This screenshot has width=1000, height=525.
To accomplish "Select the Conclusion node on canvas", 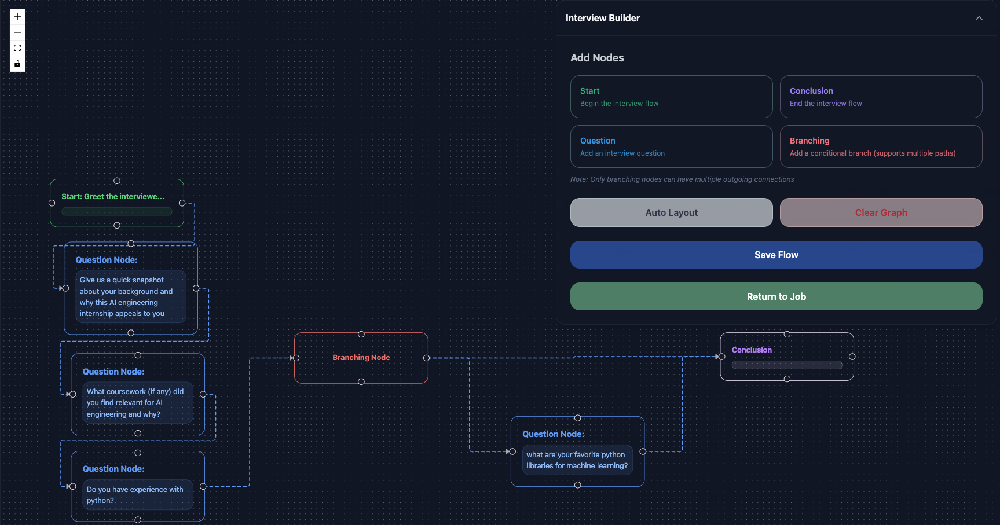I will (x=787, y=357).
